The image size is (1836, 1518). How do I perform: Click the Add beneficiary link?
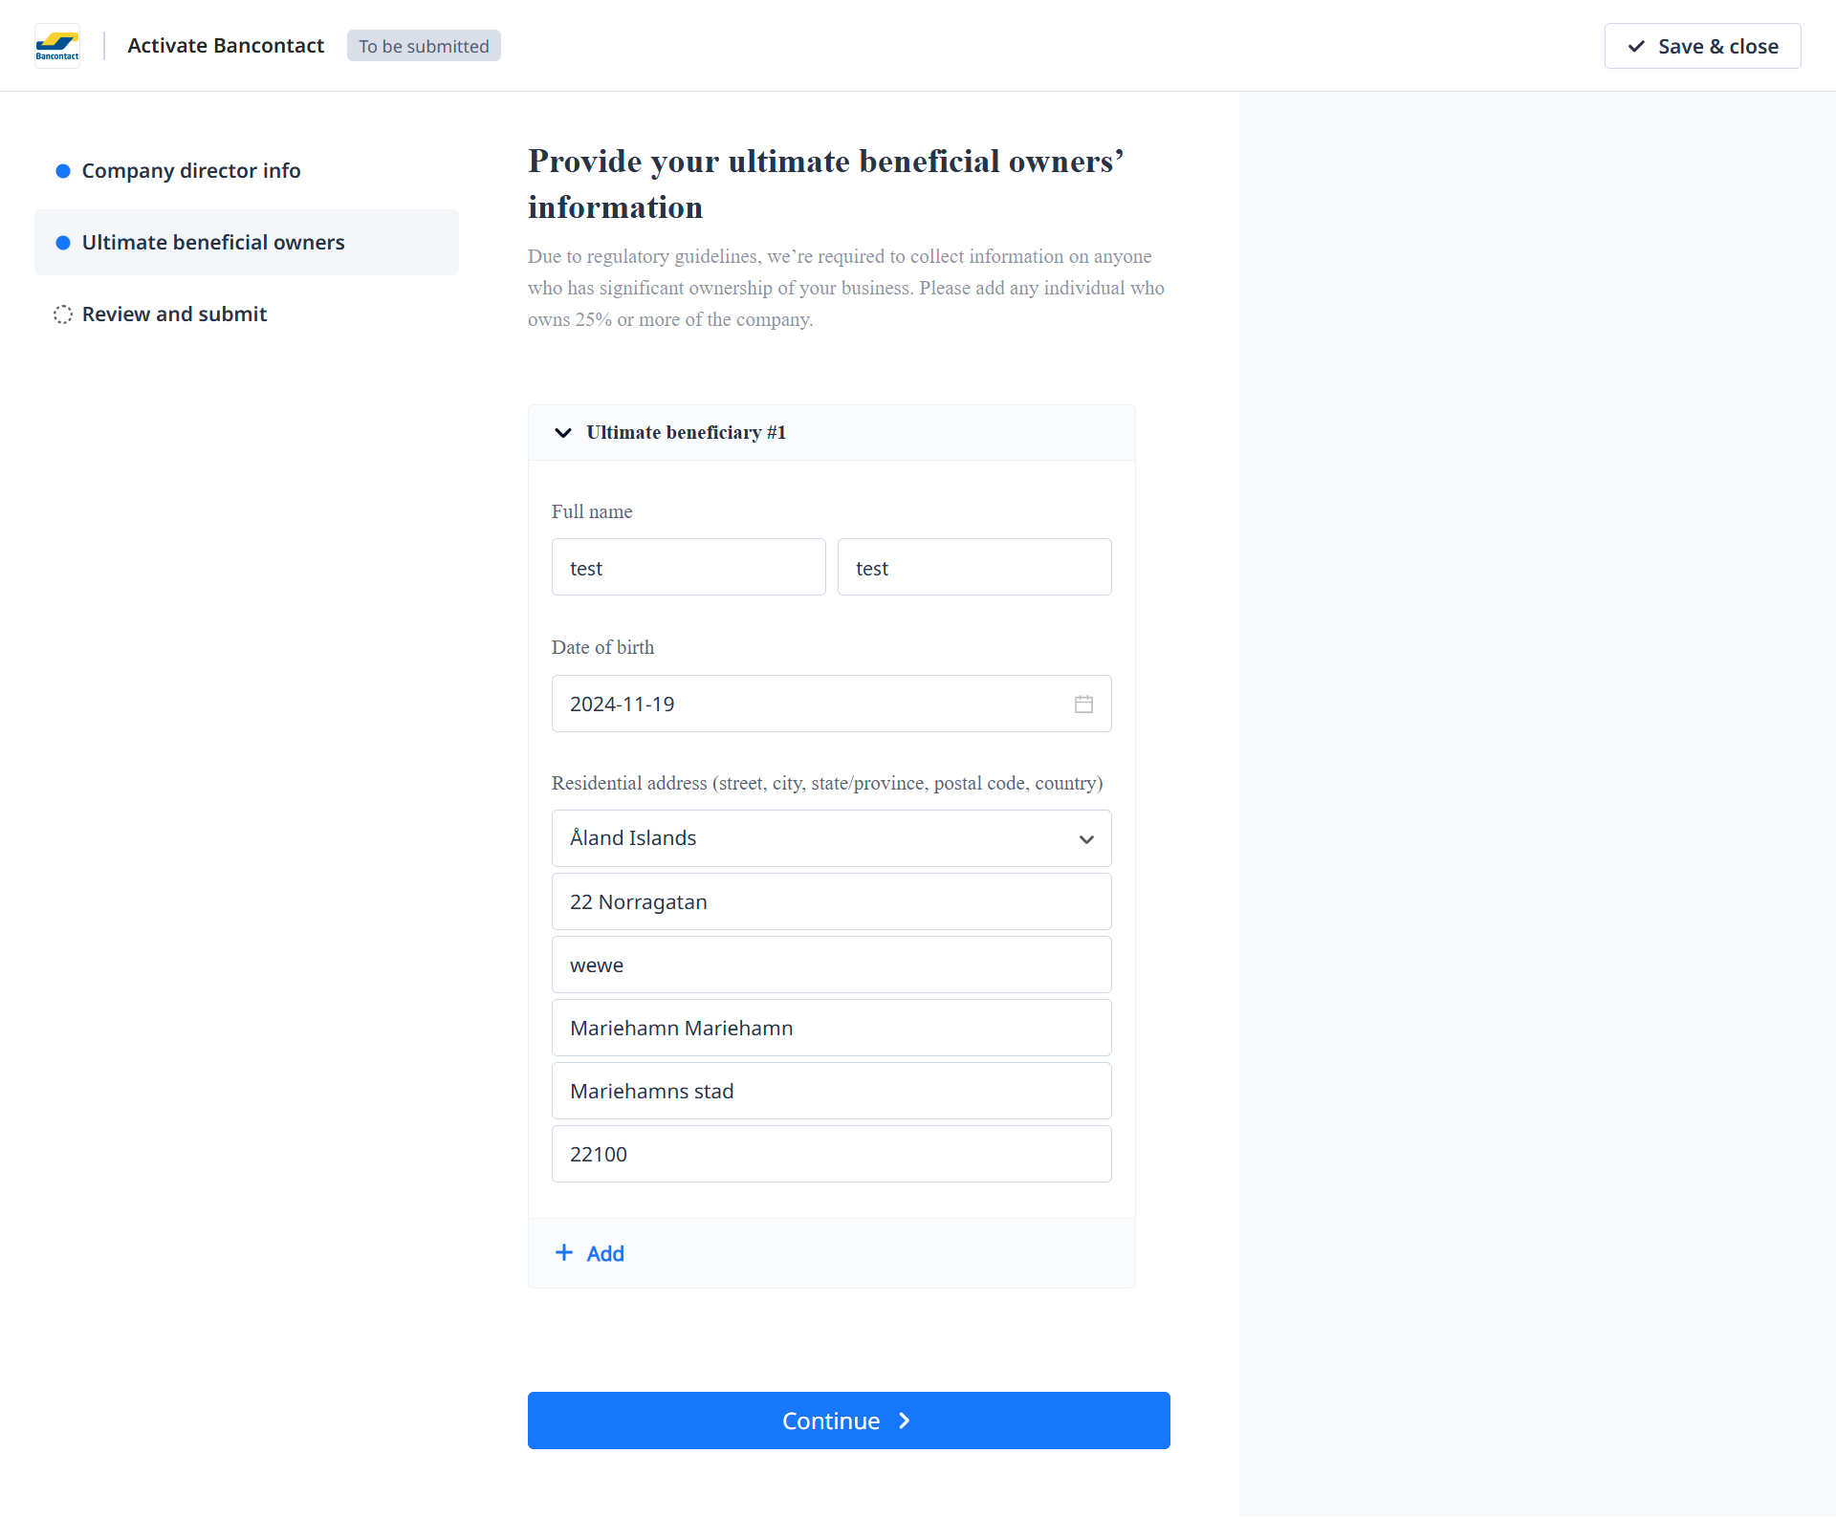[604, 1253]
